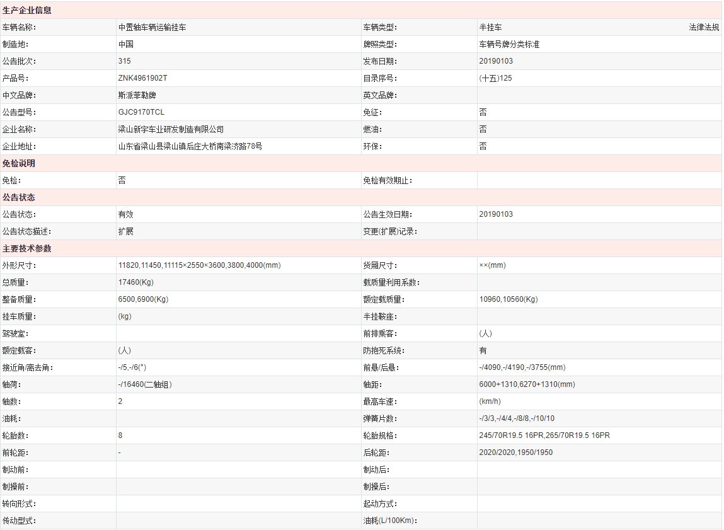Screen dimensions: 724x530
Task: Click the 中置轴车辆运输挂车 vehicle name
Action: point(152,28)
